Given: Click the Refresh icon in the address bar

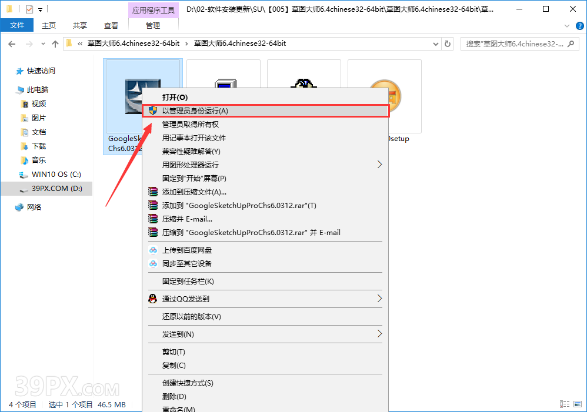Looking at the screenshot, I should tap(448, 43).
